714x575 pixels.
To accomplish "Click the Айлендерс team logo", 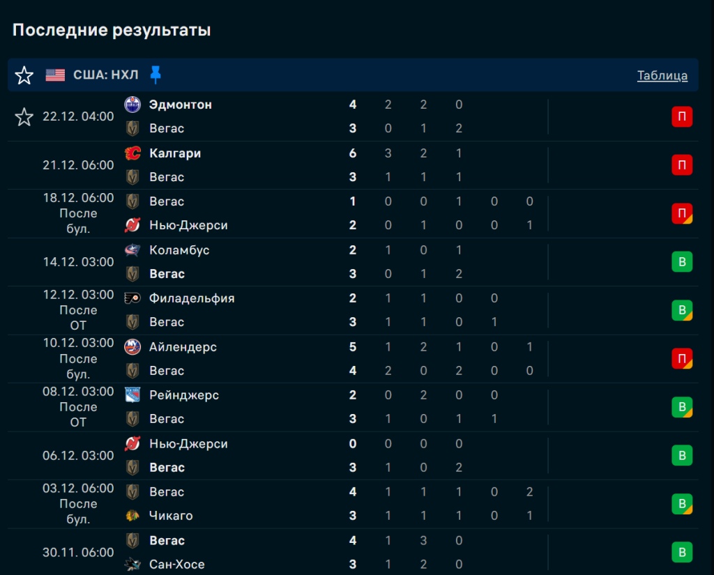I will [x=132, y=347].
